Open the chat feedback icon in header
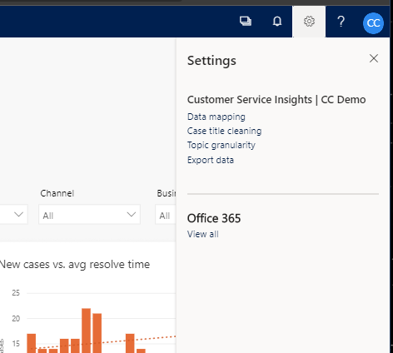The height and width of the screenshot is (353, 393). tap(246, 22)
